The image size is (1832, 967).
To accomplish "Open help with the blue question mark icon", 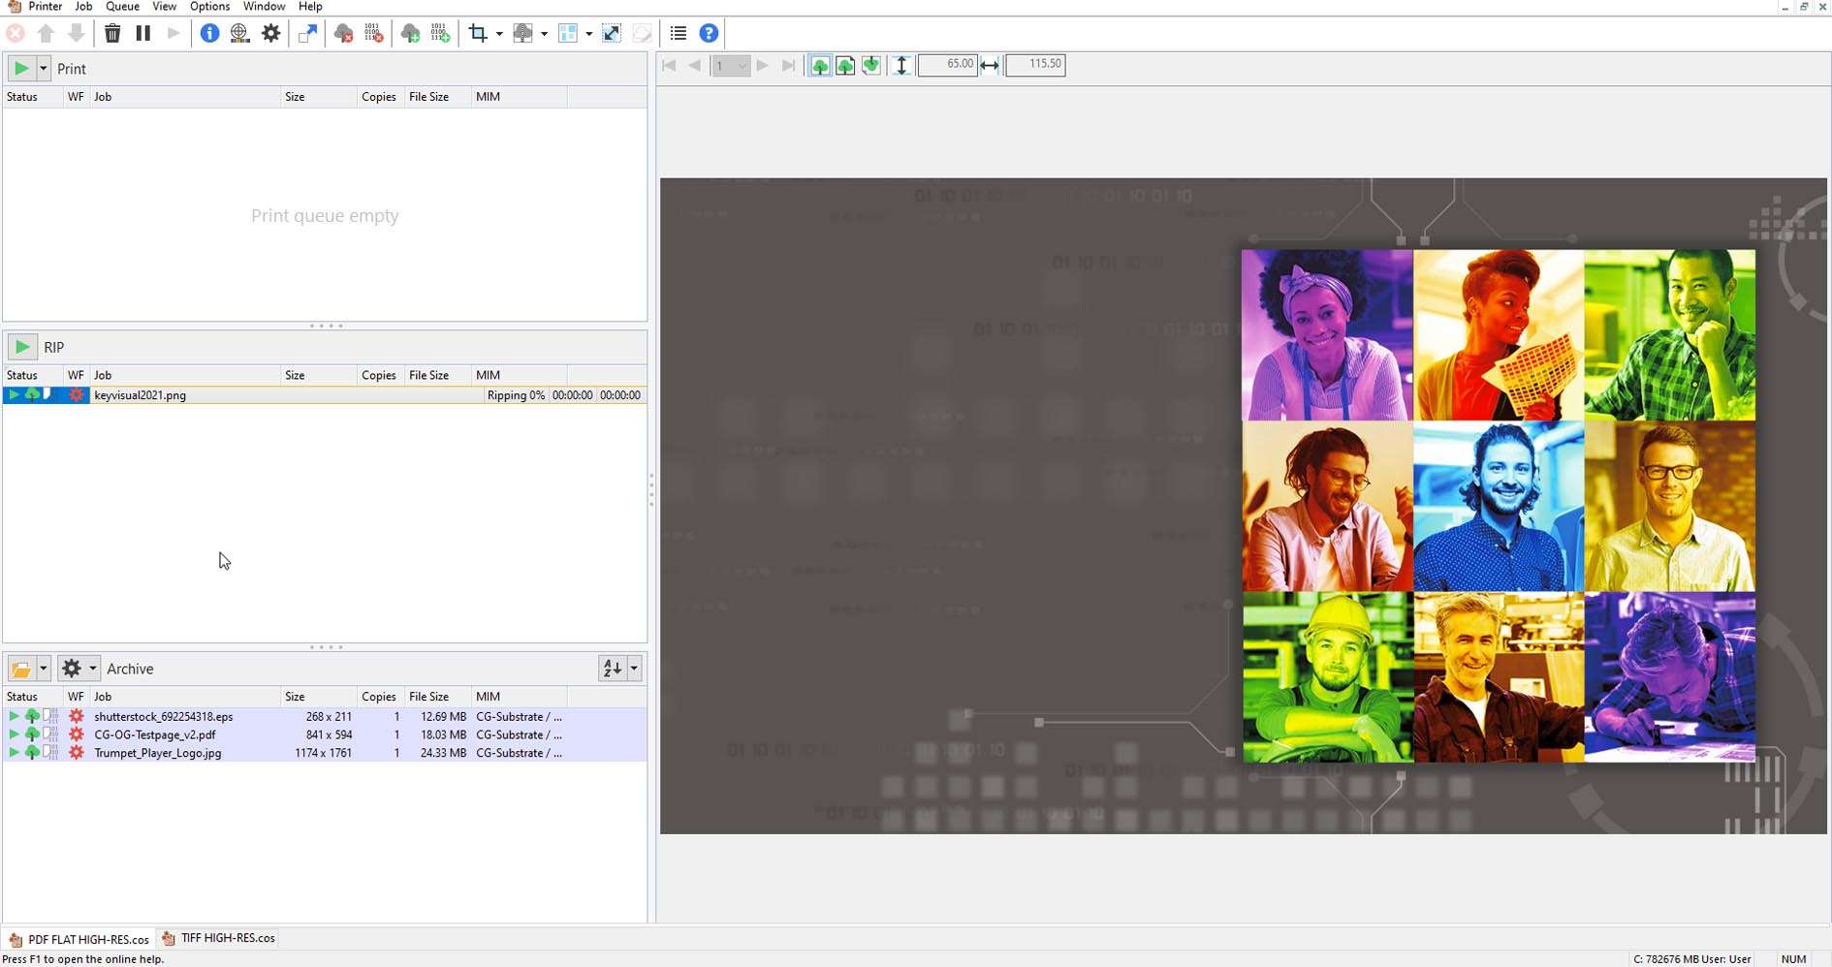I will [710, 34].
